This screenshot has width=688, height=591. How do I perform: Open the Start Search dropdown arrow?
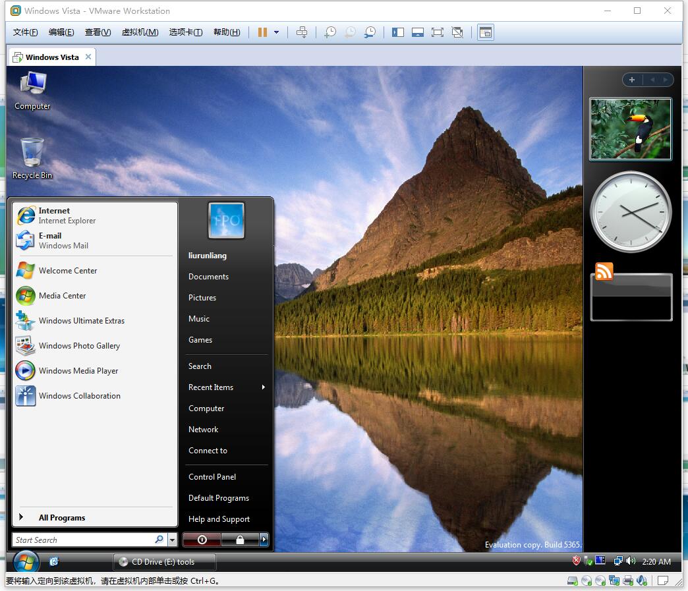click(x=173, y=540)
